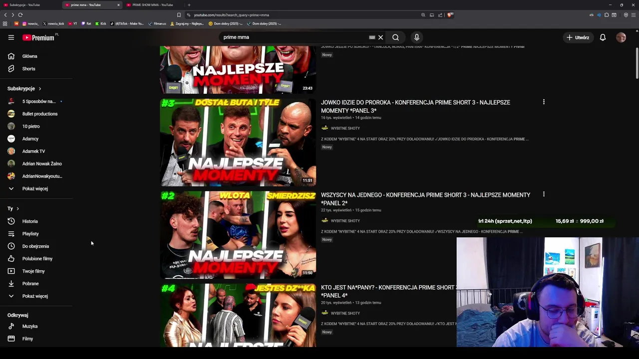The width and height of the screenshot is (639, 359).
Task: Open WYBITNE SHOTY channel under the JOWKO video
Action: tap(345, 128)
